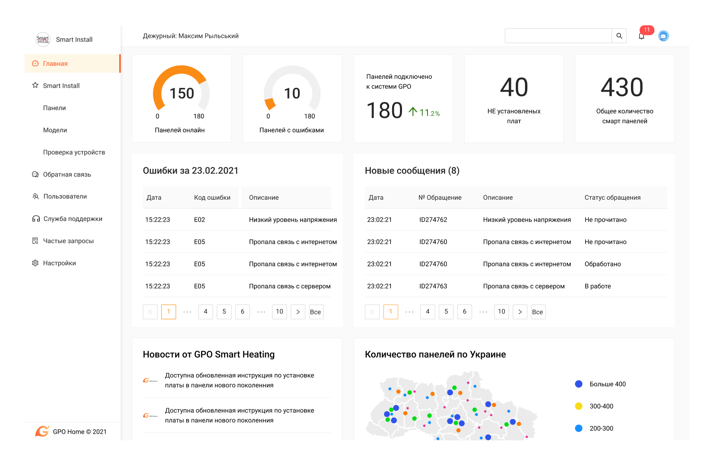Click into the top search field
Screen dimensions: 714x465
(x=558, y=36)
